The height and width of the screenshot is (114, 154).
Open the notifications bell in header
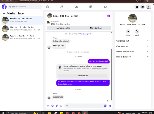tap(143, 7)
